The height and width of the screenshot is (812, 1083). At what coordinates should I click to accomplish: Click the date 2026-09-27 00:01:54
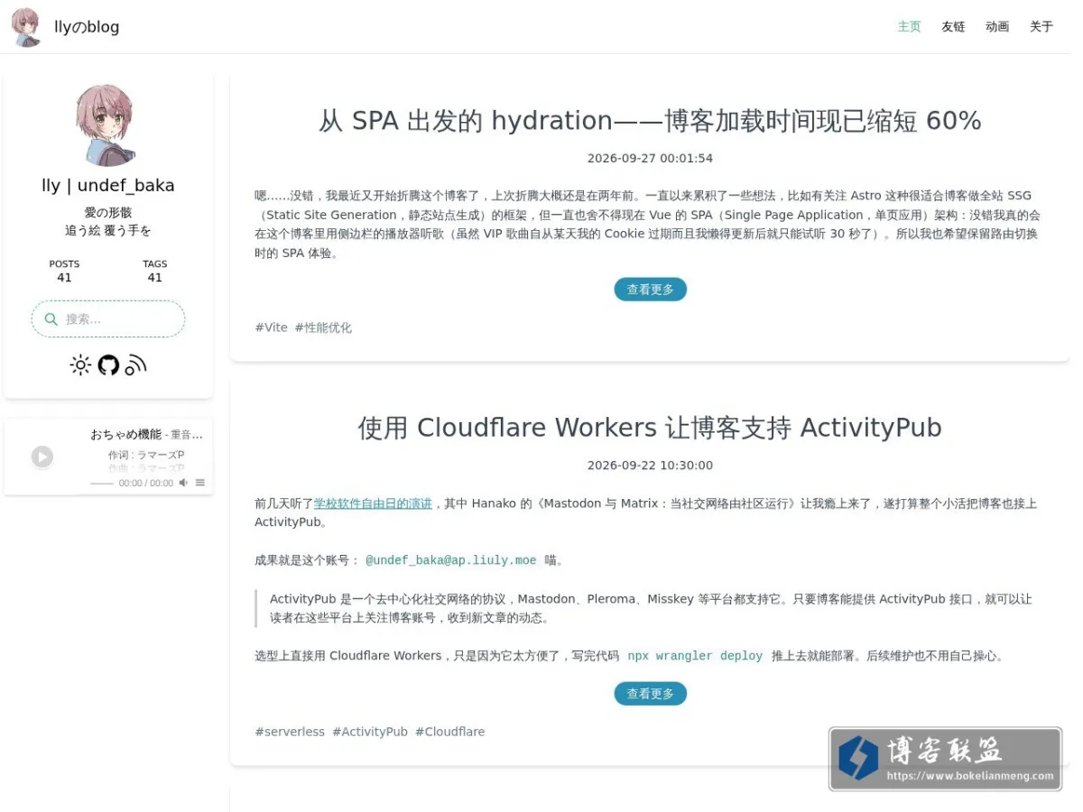(x=650, y=159)
